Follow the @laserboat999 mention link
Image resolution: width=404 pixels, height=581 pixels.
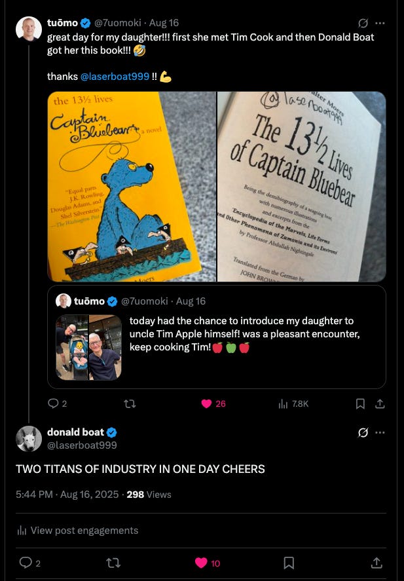pyautogui.click(x=115, y=77)
